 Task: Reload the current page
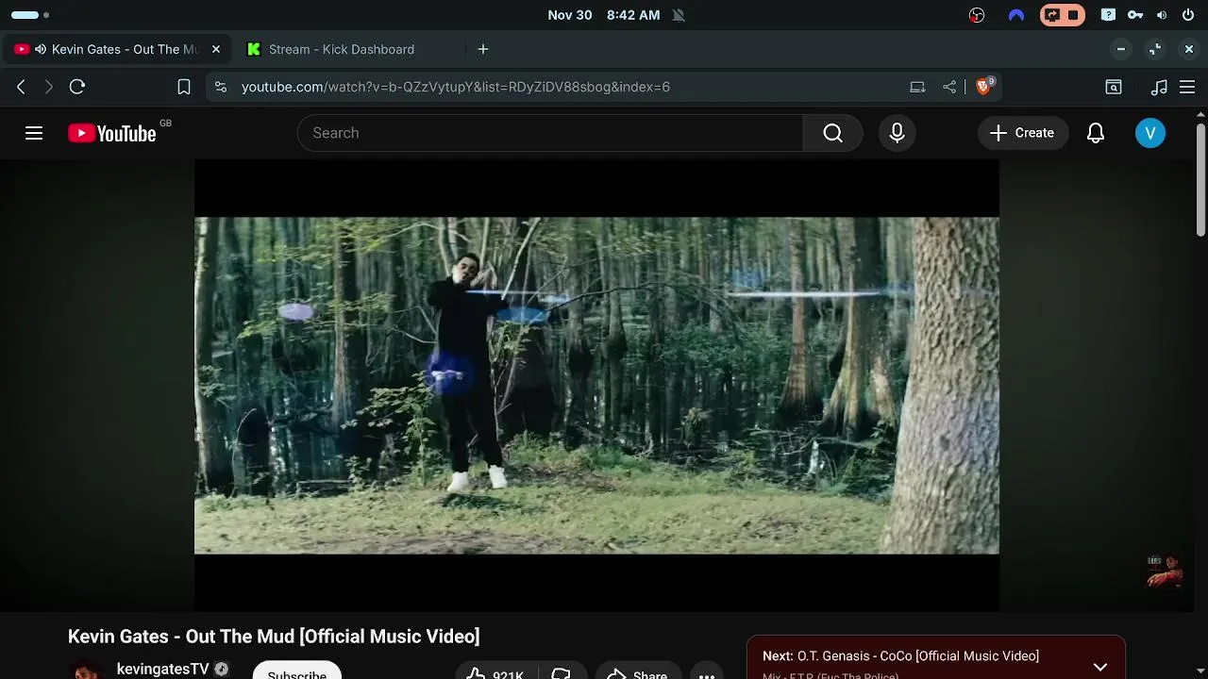coord(77,87)
